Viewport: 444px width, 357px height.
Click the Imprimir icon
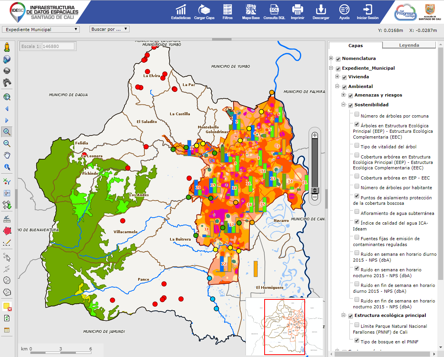(297, 10)
